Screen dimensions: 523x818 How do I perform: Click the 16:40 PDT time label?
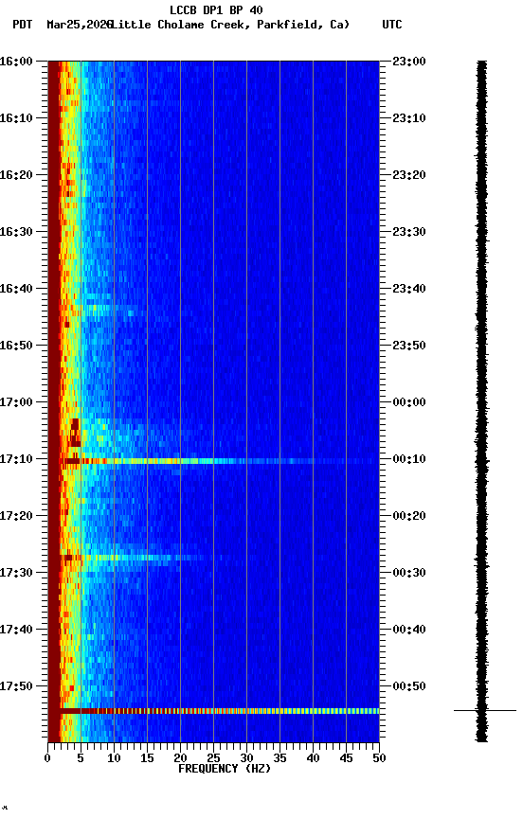(16, 289)
